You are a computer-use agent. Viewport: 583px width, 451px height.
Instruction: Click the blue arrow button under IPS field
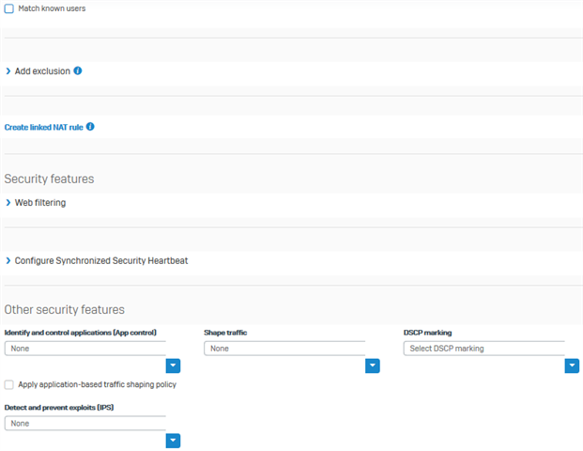pyautogui.click(x=173, y=441)
